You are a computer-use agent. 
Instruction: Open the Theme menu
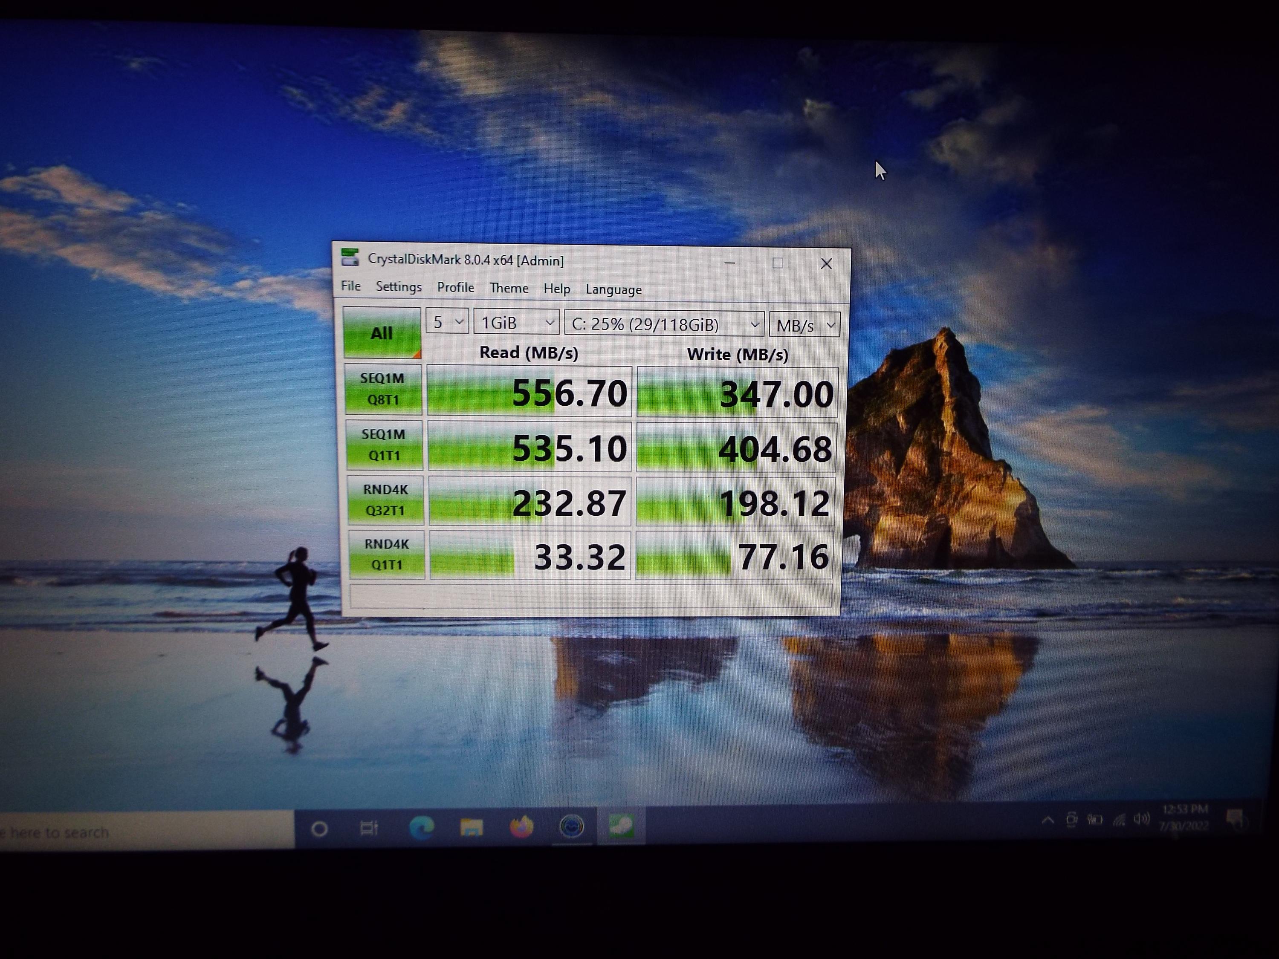point(508,288)
